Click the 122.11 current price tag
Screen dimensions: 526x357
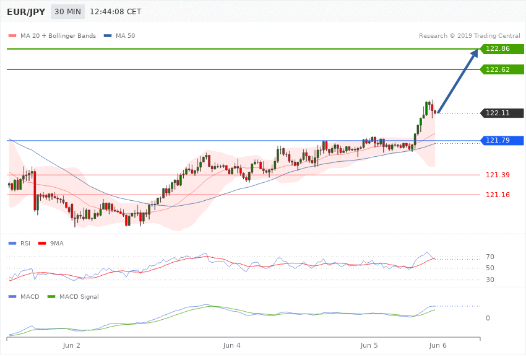(502, 113)
